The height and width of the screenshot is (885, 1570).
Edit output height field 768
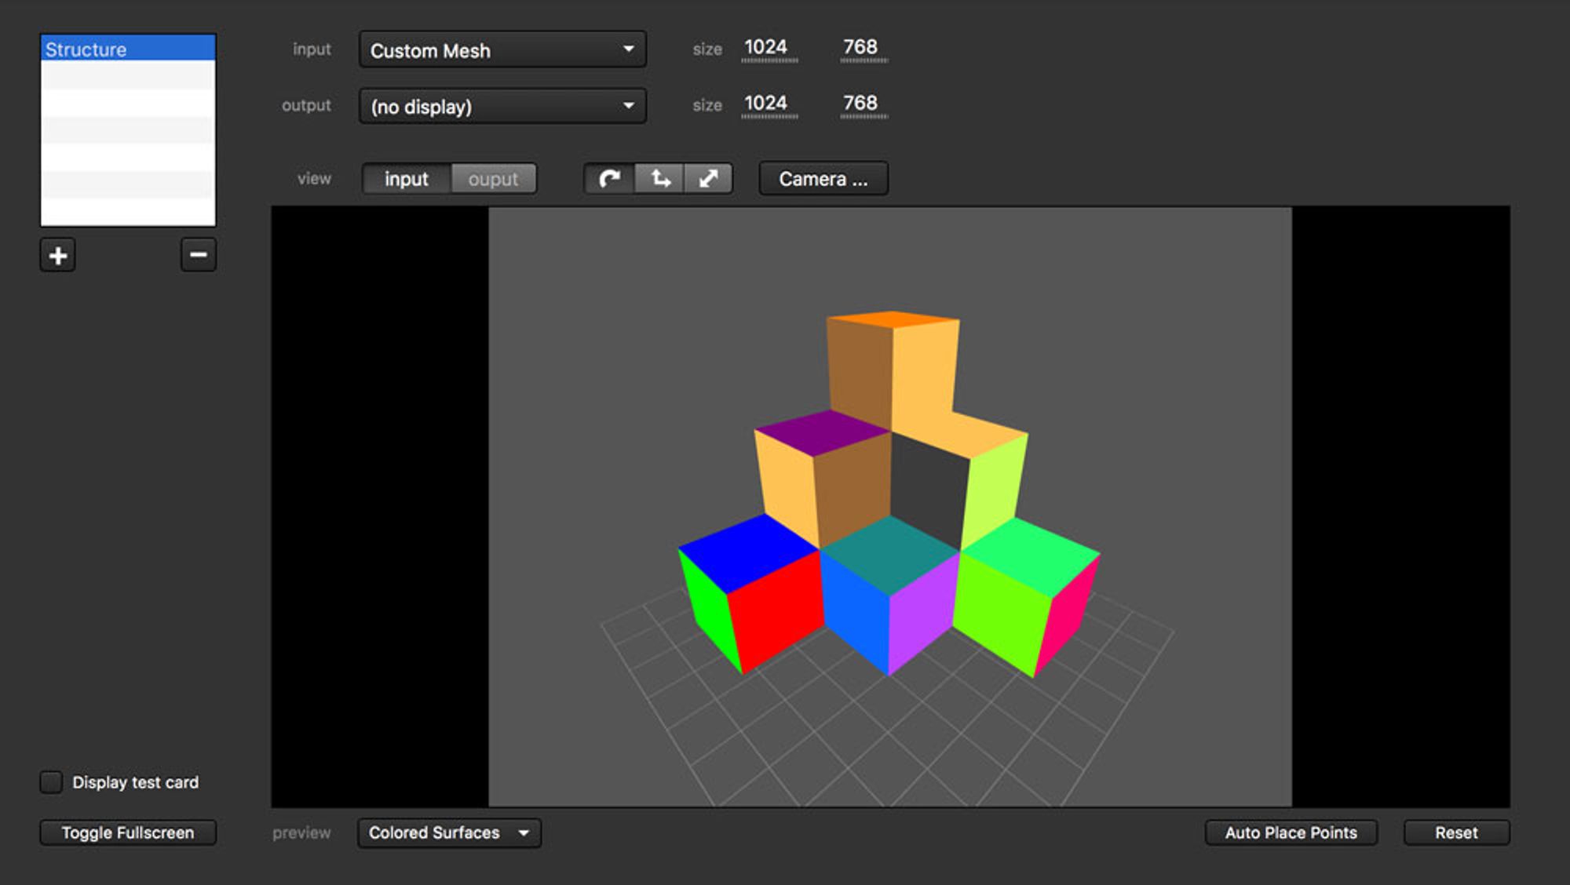[860, 104]
